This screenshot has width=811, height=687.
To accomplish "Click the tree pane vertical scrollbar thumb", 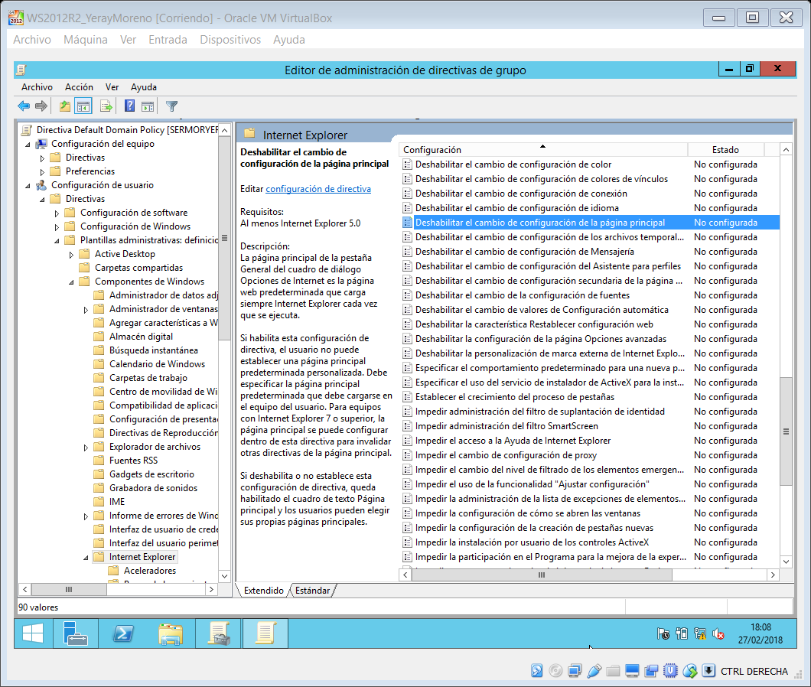I will pos(224,238).
